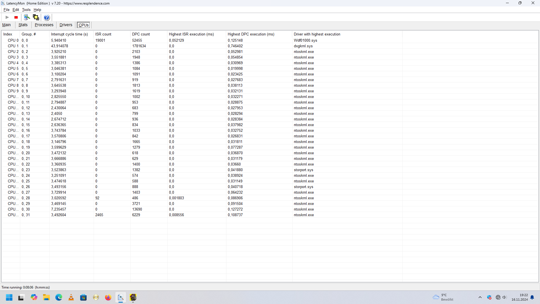This screenshot has width=540, height=304.
Task: Click the yellow stacked windows toolbar icon
Action: click(36, 17)
